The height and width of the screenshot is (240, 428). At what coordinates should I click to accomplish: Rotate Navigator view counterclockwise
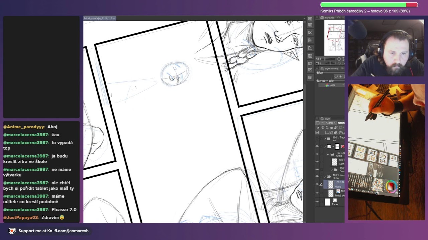click(x=339, y=63)
